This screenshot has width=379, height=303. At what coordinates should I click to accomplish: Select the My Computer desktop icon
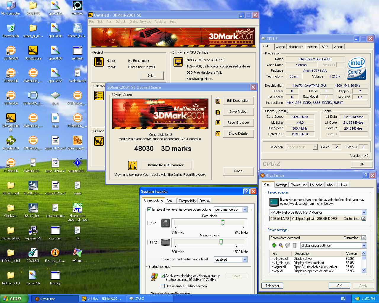pos(11,8)
